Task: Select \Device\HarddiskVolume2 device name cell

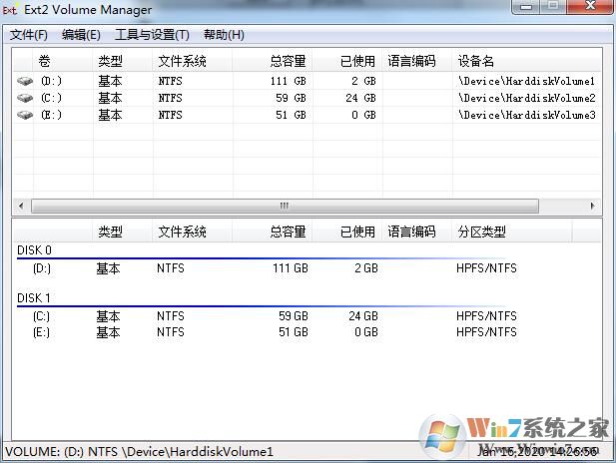Action: (526, 98)
